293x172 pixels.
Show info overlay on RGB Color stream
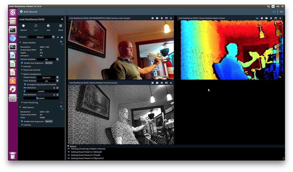pos(161,18)
